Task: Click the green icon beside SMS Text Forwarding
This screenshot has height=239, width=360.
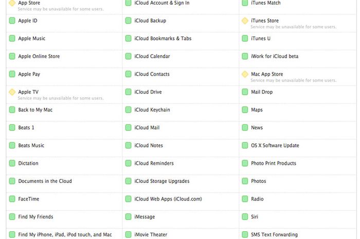Action: (245, 235)
